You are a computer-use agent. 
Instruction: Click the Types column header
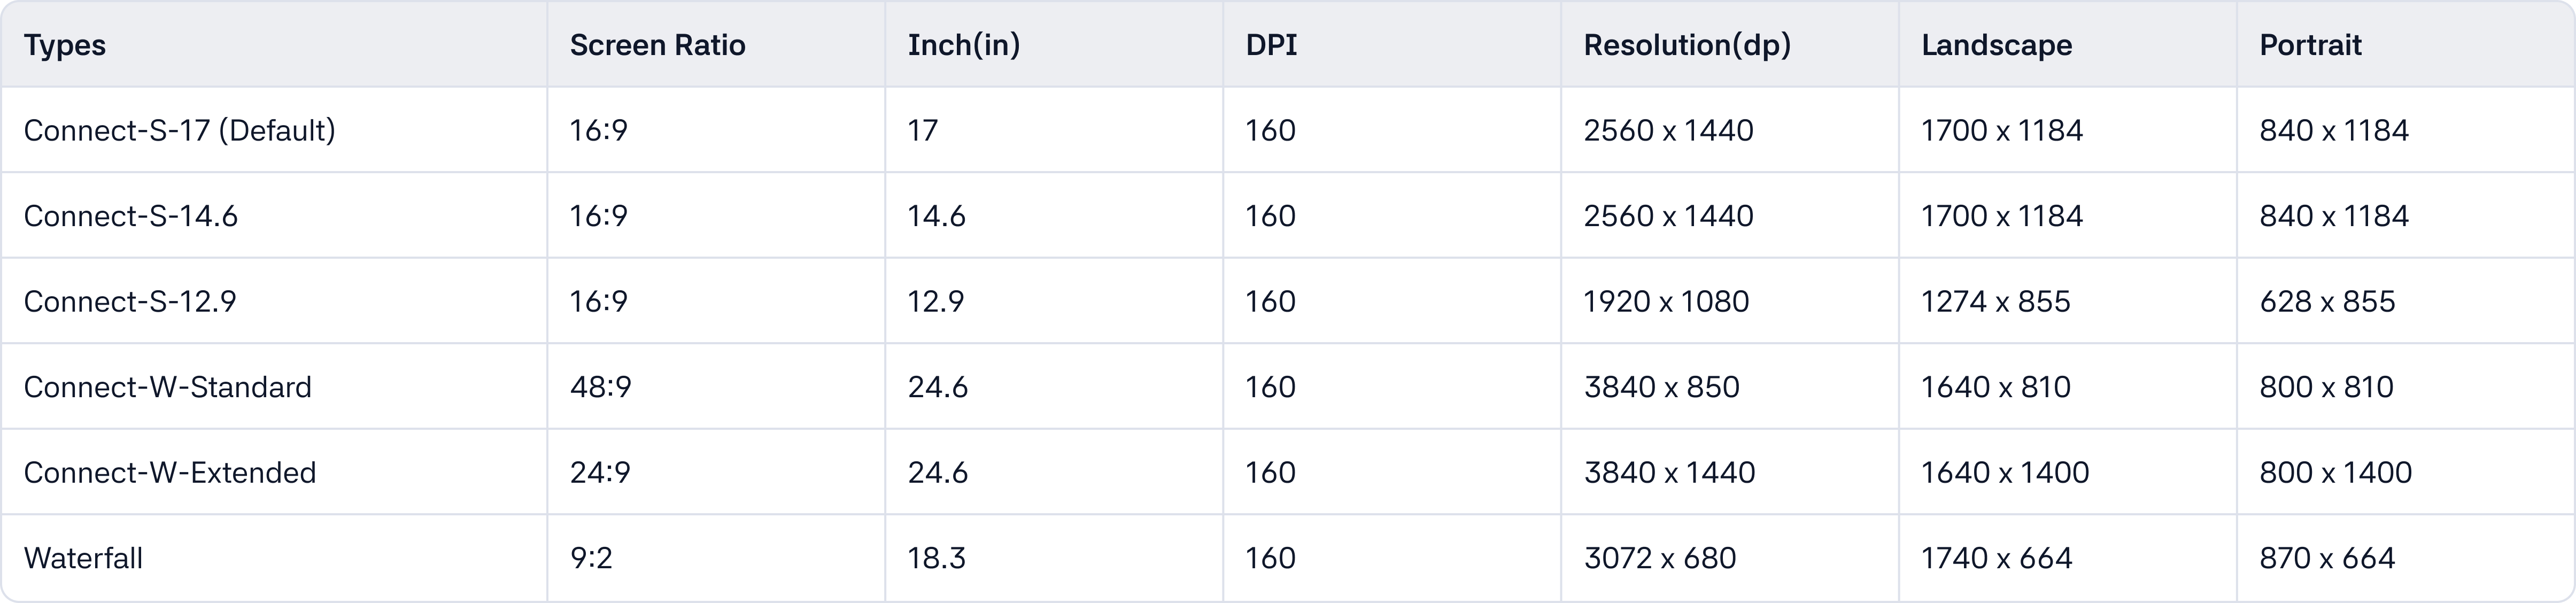point(65,45)
